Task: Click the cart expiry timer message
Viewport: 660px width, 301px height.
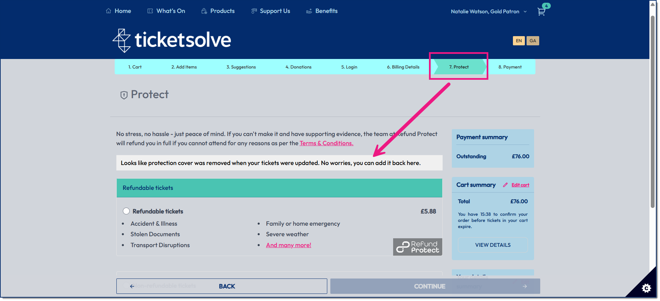Action: coord(493,220)
